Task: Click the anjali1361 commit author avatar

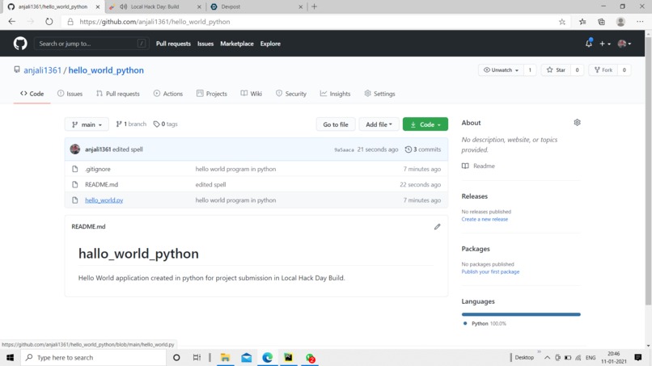Action: [75, 149]
